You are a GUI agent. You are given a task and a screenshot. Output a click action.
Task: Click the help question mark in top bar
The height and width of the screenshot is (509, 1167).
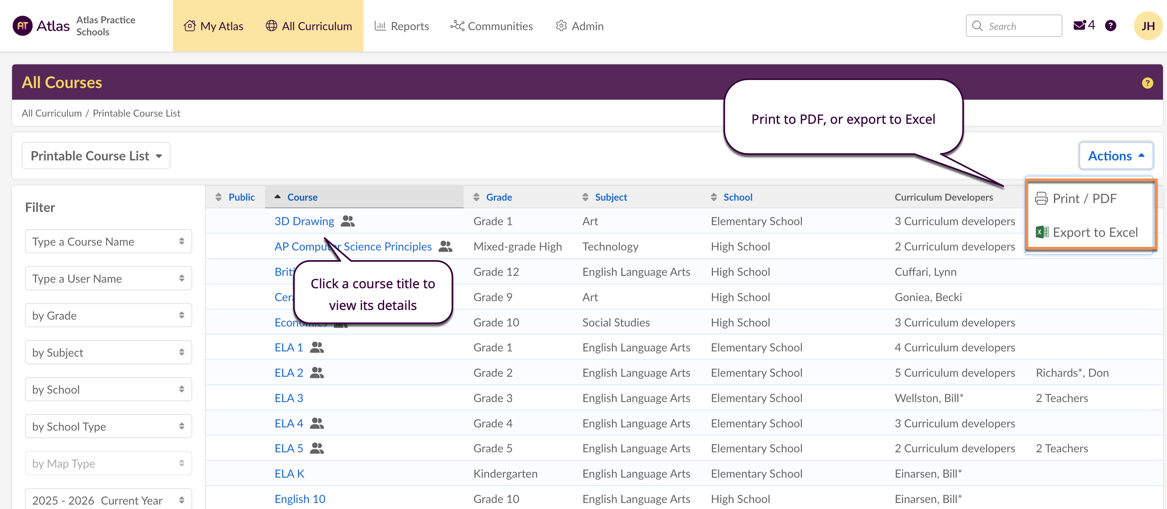point(1110,26)
